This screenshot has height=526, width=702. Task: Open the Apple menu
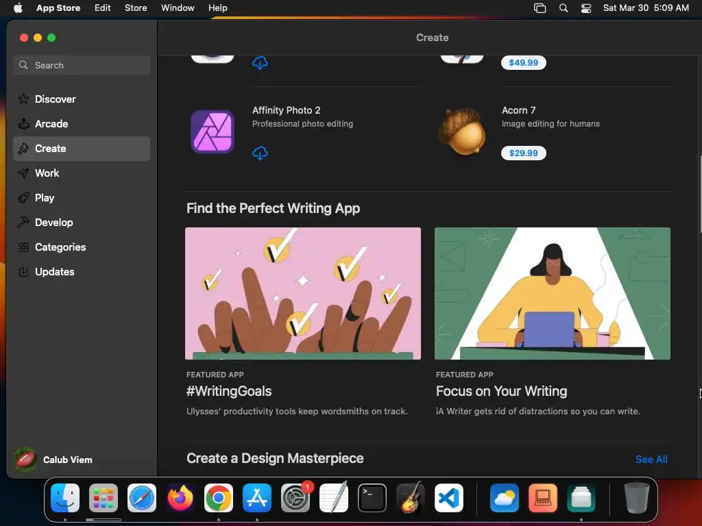point(18,8)
